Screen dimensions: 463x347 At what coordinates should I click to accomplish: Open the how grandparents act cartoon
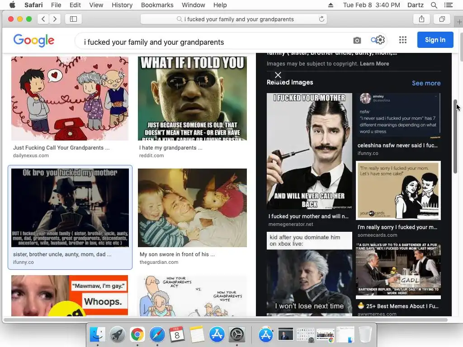192,295
